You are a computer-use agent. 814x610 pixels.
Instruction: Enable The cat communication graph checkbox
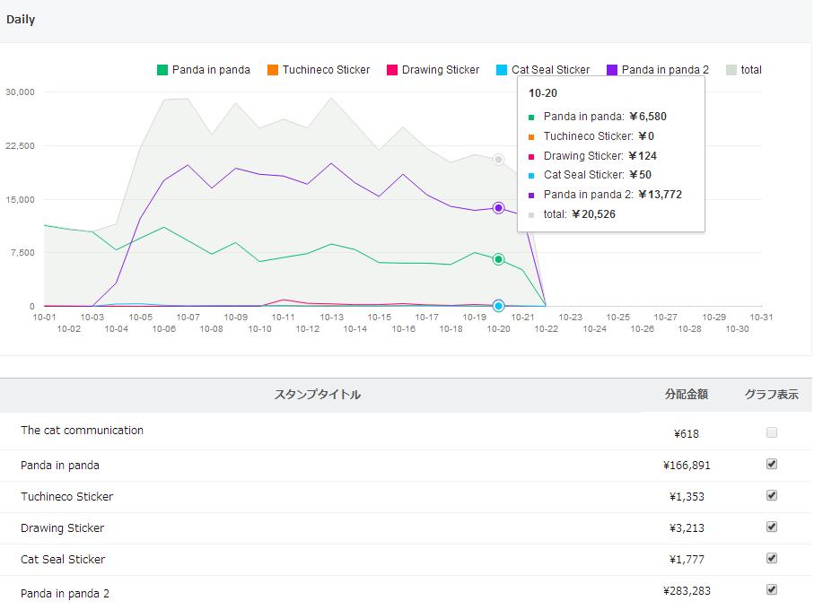pos(772,432)
